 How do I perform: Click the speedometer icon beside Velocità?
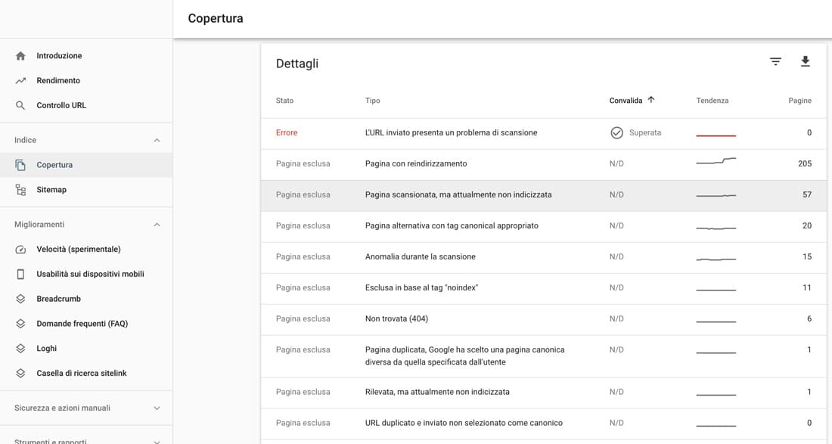pos(20,250)
